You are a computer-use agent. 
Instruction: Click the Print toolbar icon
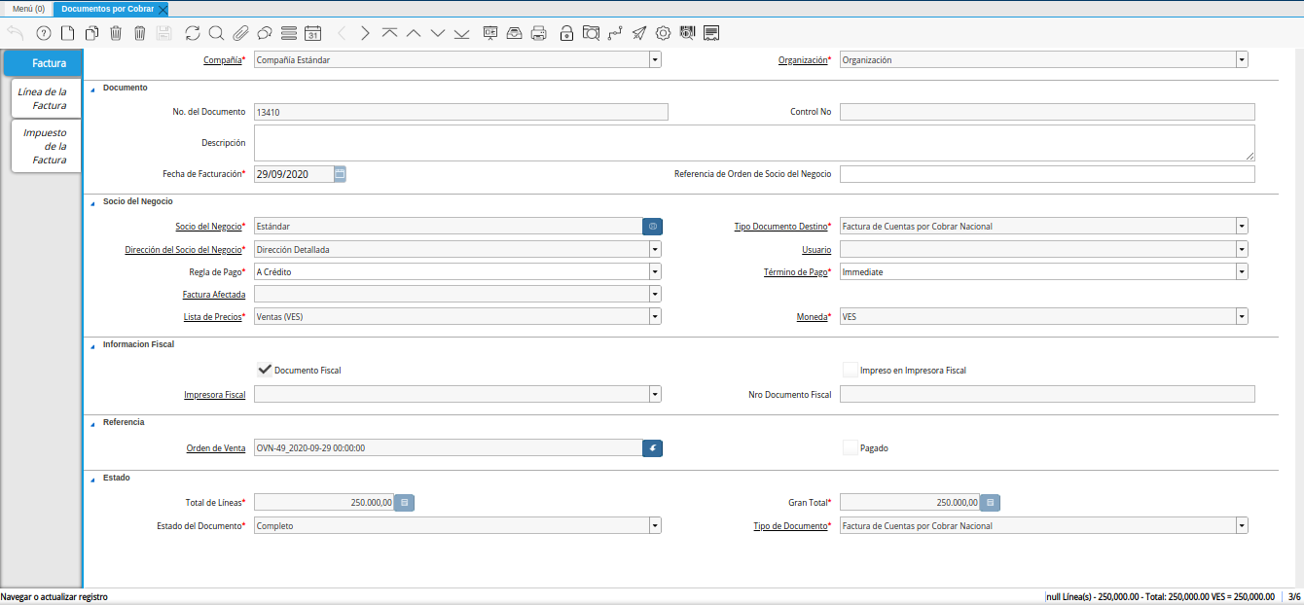click(538, 33)
